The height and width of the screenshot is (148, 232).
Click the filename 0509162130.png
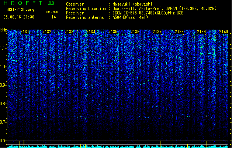pyautogui.click(x=19, y=10)
